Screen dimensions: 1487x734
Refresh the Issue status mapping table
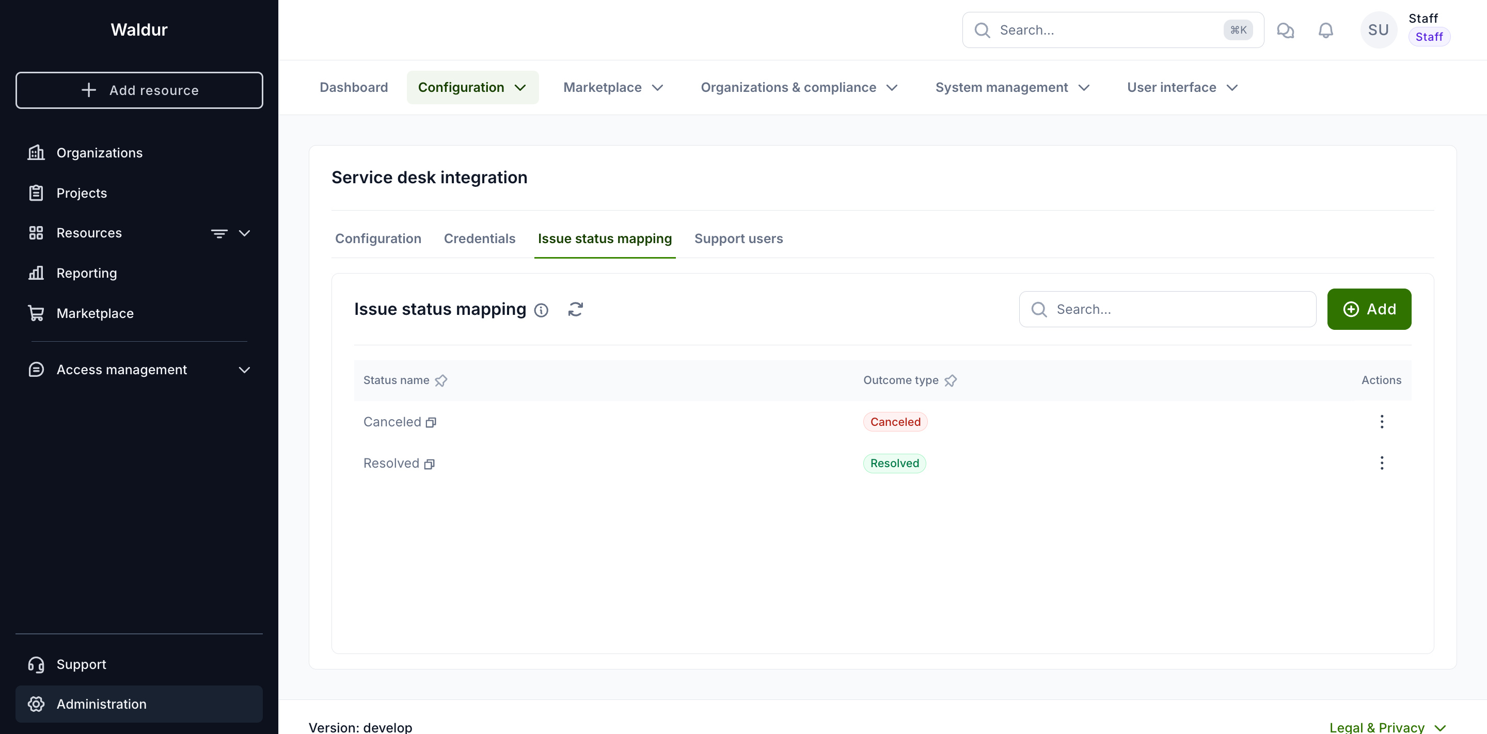pos(575,310)
